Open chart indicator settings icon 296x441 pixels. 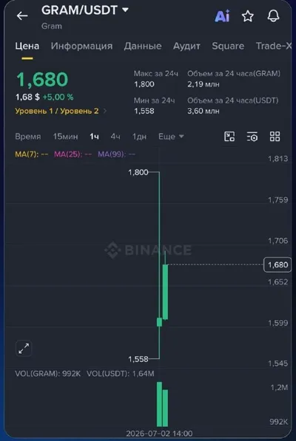coord(252,137)
